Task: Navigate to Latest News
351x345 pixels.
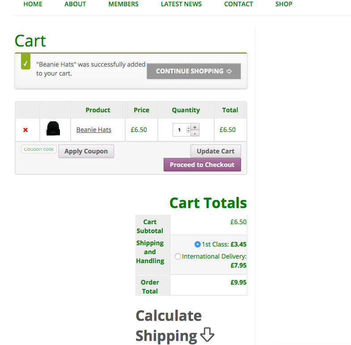Action: 181,4
